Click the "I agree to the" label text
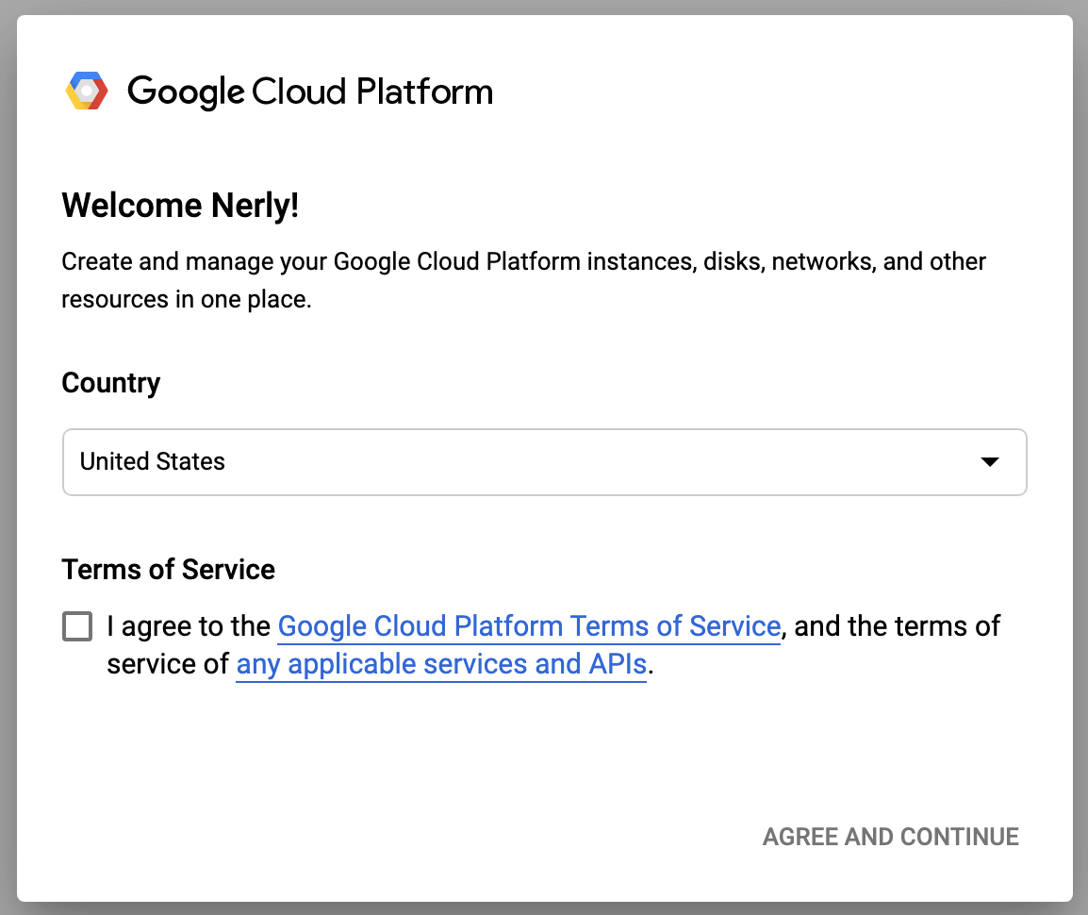1088x915 pixels. click(190, 626)
